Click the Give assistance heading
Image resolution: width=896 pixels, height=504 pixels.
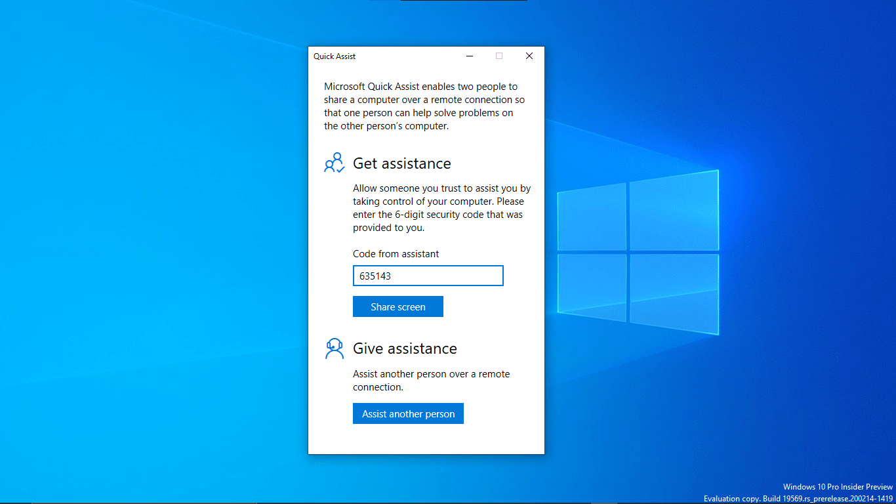(x=405, y=348)
